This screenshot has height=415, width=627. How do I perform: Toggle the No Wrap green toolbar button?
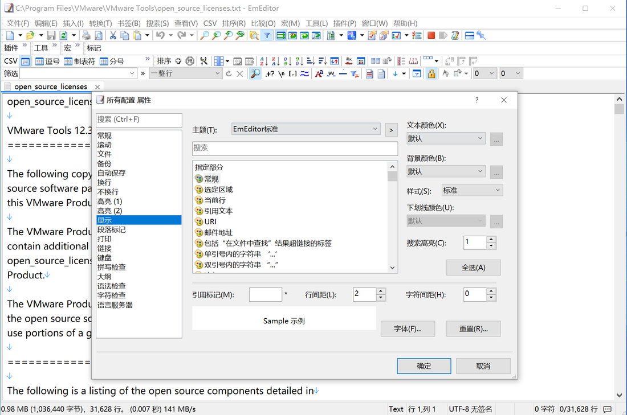coord(281,35)
